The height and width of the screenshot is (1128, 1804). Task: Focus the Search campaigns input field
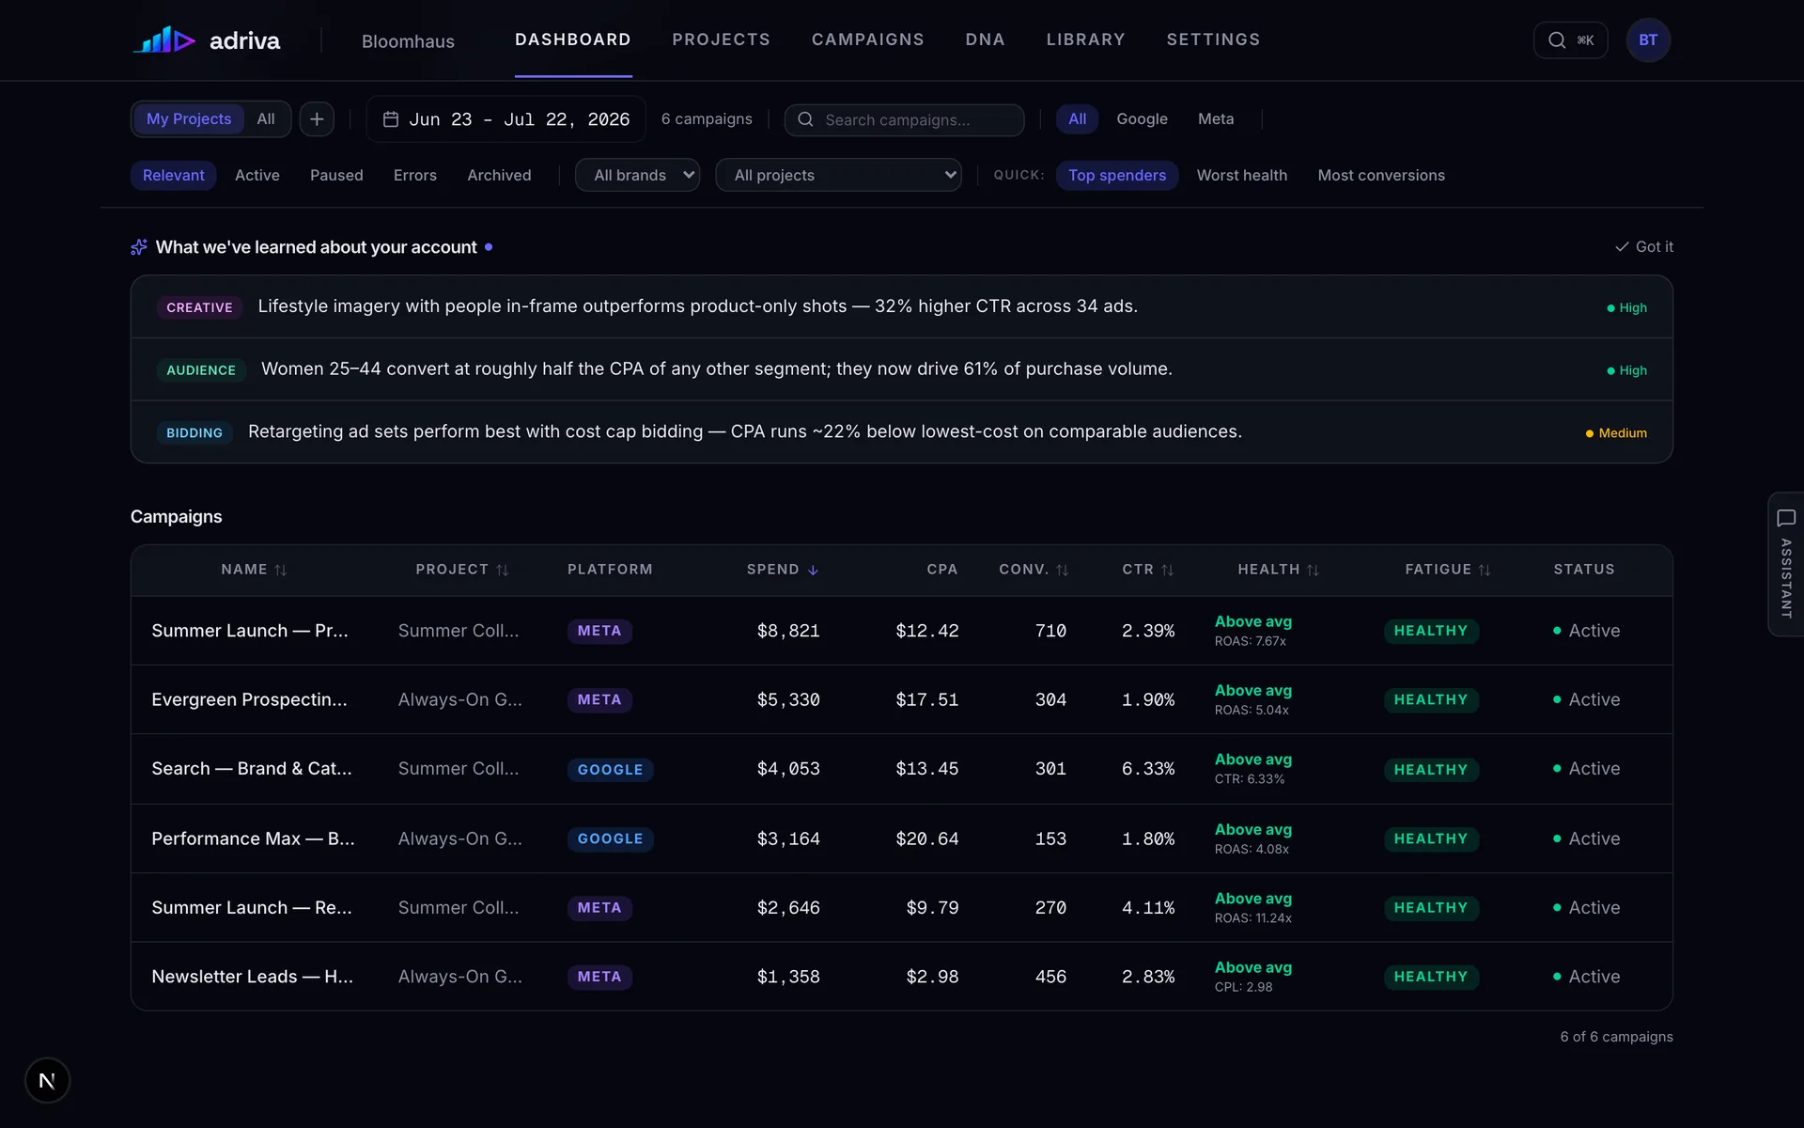[904, 120]
